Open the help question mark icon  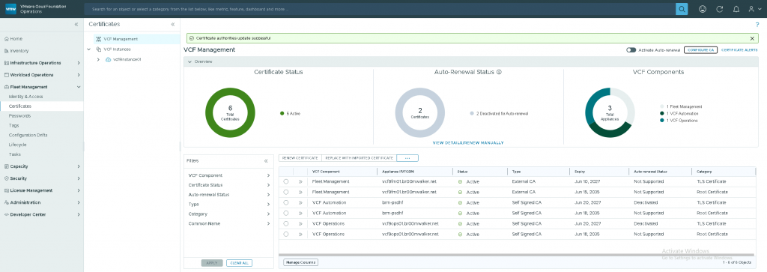tap(757, 25)
